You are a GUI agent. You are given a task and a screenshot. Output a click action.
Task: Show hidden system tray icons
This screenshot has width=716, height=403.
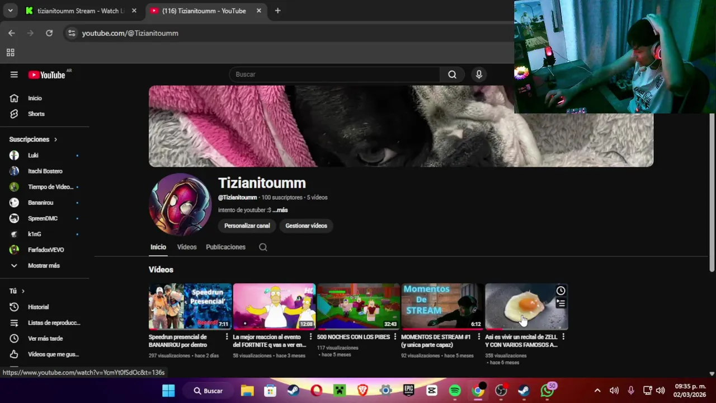tap(597, 391)
